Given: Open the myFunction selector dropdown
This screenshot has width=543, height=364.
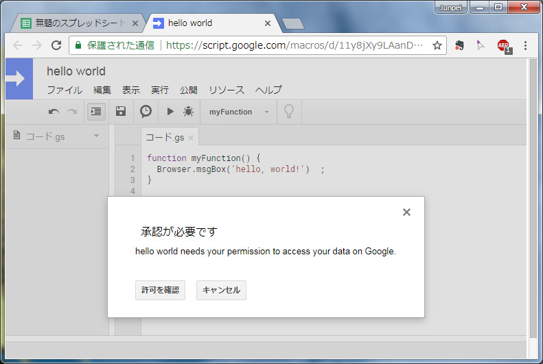Looking at the screenshot, I should click(239, 112).
